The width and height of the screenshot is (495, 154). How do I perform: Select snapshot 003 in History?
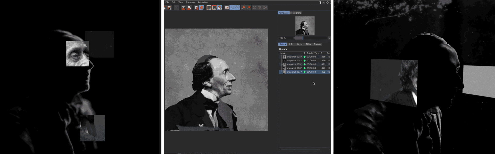305,57
